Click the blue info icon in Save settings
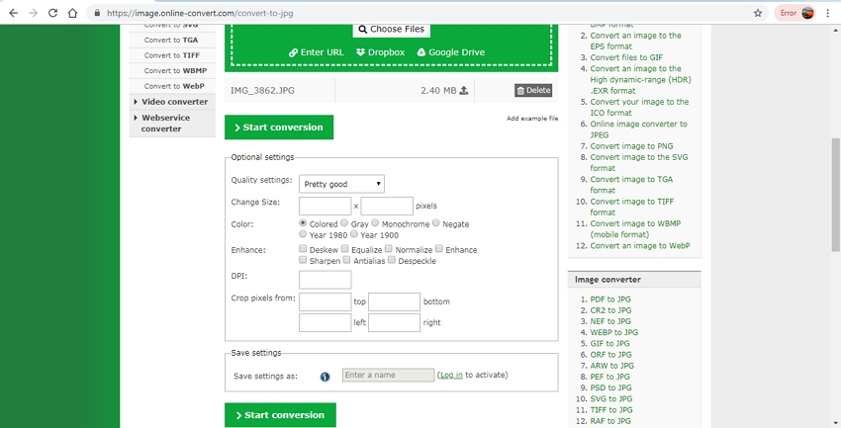 (325, 376)
